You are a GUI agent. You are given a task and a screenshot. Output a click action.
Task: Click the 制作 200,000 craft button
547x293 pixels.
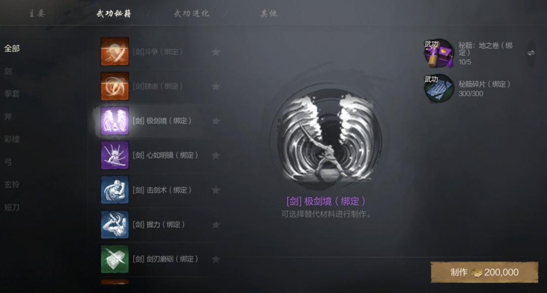pyautogui.click(x=484, y=272)
